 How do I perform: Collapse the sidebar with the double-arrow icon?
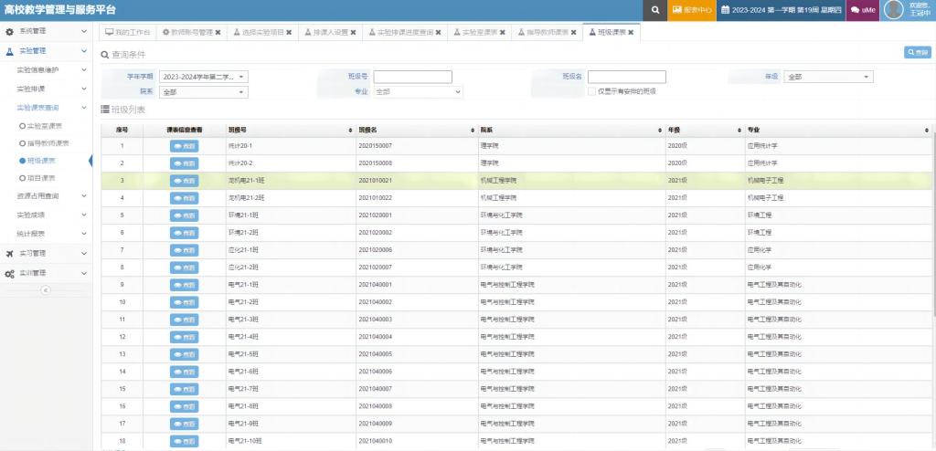[x=46, y=289]
